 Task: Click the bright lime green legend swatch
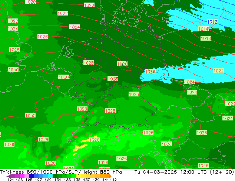pyautogui.click(x=74, y=176)
